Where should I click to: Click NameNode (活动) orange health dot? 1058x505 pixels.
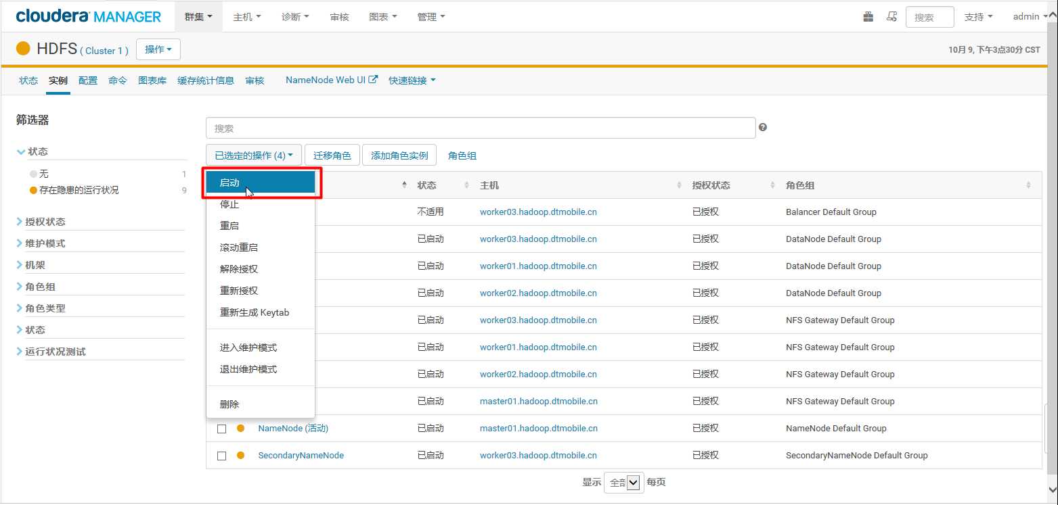point(240,428)
